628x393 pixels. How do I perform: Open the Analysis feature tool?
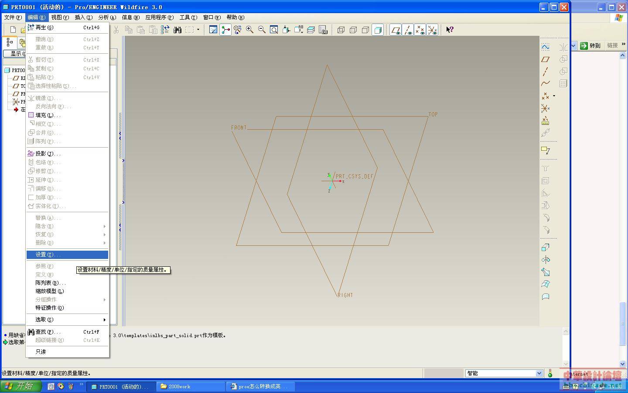point(546,120)
